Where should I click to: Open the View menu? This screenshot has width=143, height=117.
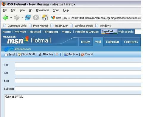point(22,10)
